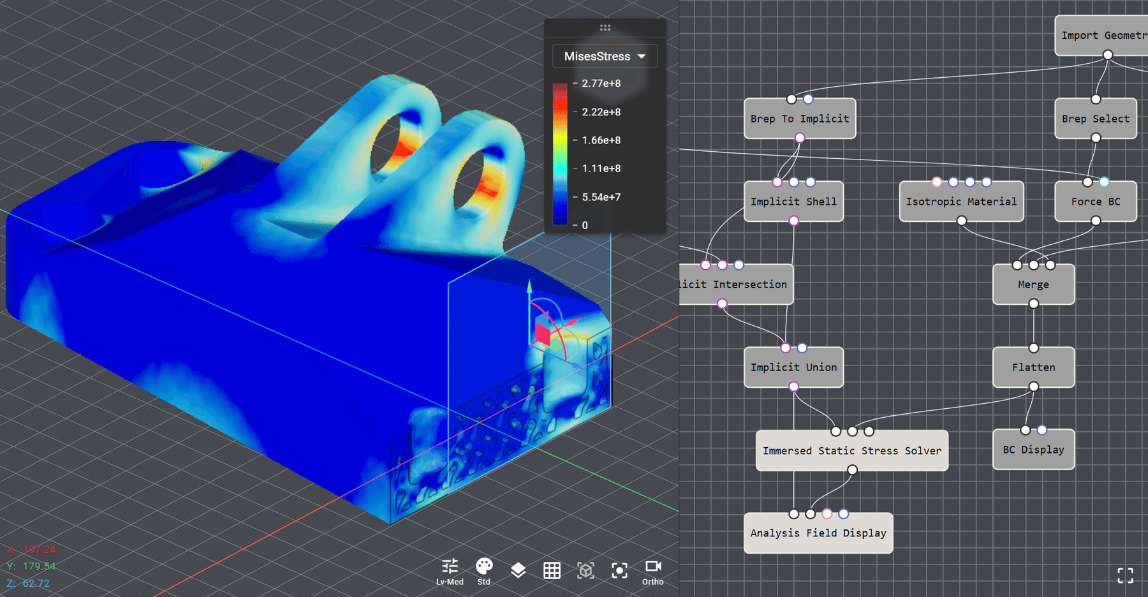Click the red transform gizmo cube
Image resolution: width=1148 pixels, height=597 pixels.
click(x=542, y=334)
